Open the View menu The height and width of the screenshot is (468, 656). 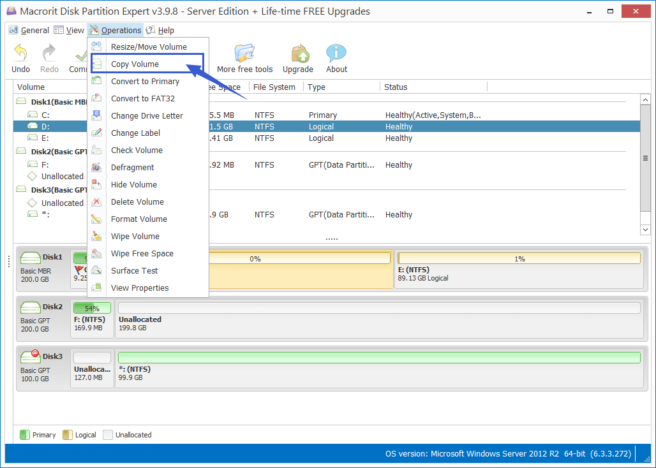(69, 30)
